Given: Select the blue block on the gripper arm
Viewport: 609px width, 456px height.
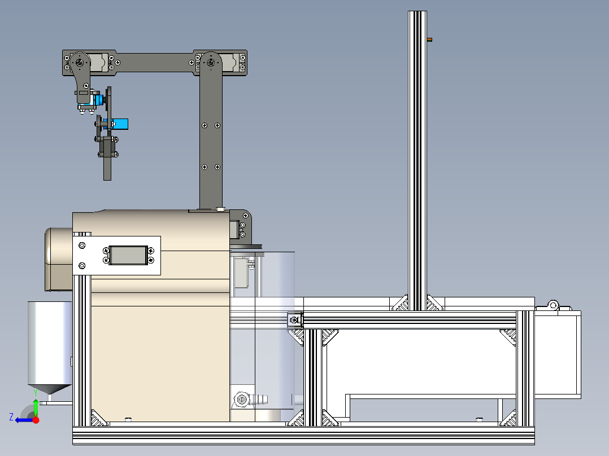Looking at the screenshot, I should pos(121,124).
